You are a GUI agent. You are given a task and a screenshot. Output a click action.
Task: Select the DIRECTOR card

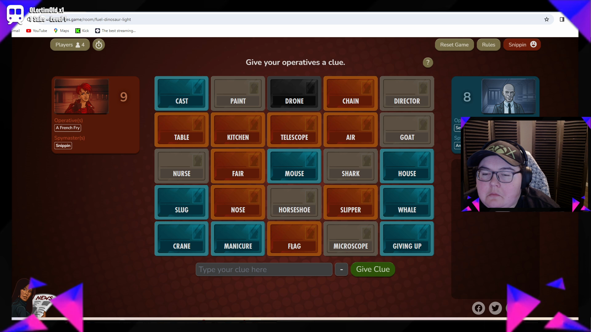[407, 93]
